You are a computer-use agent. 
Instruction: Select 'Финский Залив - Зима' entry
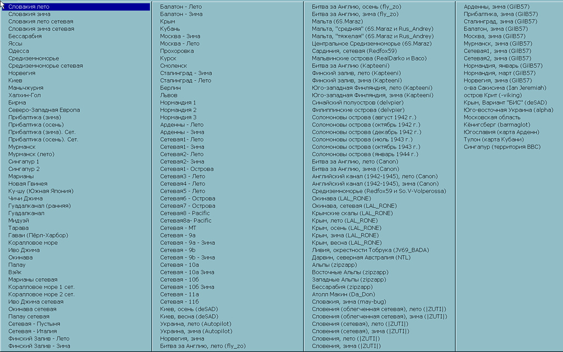coord(39,345)
